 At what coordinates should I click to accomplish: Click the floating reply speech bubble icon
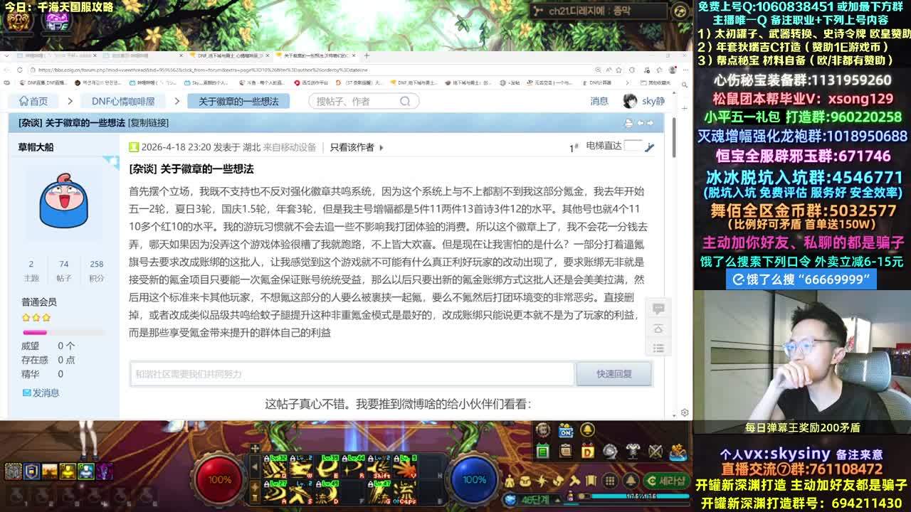pos(658,309)
